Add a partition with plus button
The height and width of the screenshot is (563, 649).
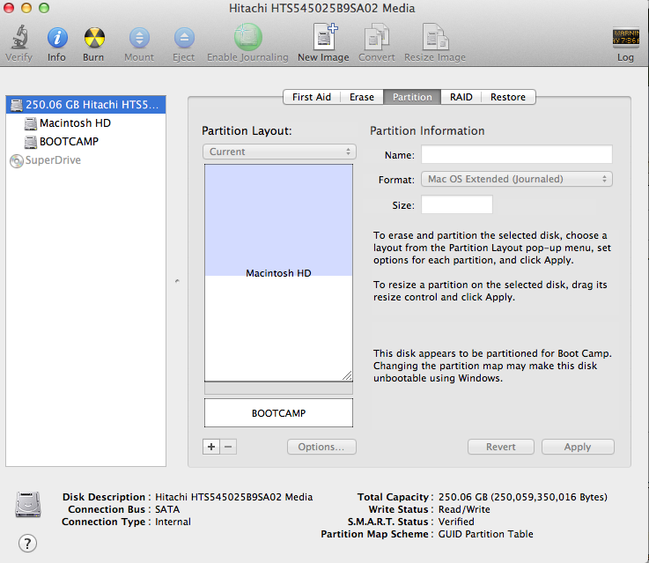[211, 447]
